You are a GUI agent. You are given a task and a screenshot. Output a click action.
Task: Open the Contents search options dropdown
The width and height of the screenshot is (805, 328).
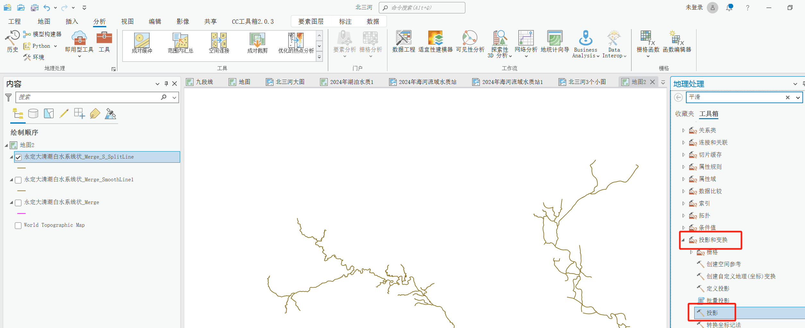coord(174,97)
